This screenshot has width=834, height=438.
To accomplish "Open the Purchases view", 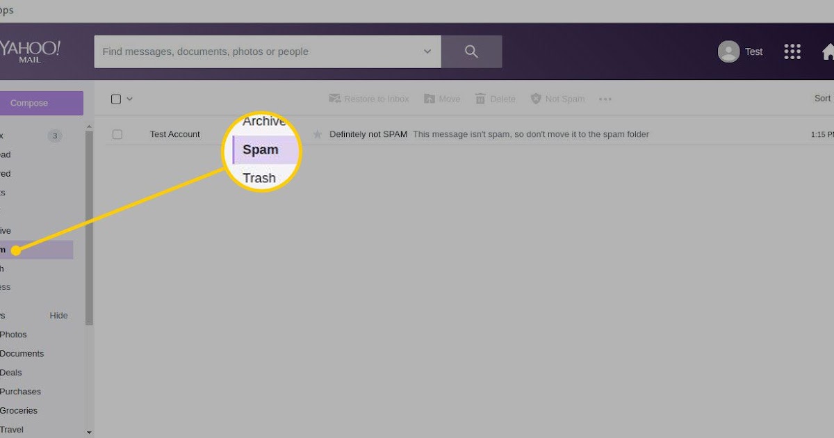I will pyautogui.click(x=20, y=391).
